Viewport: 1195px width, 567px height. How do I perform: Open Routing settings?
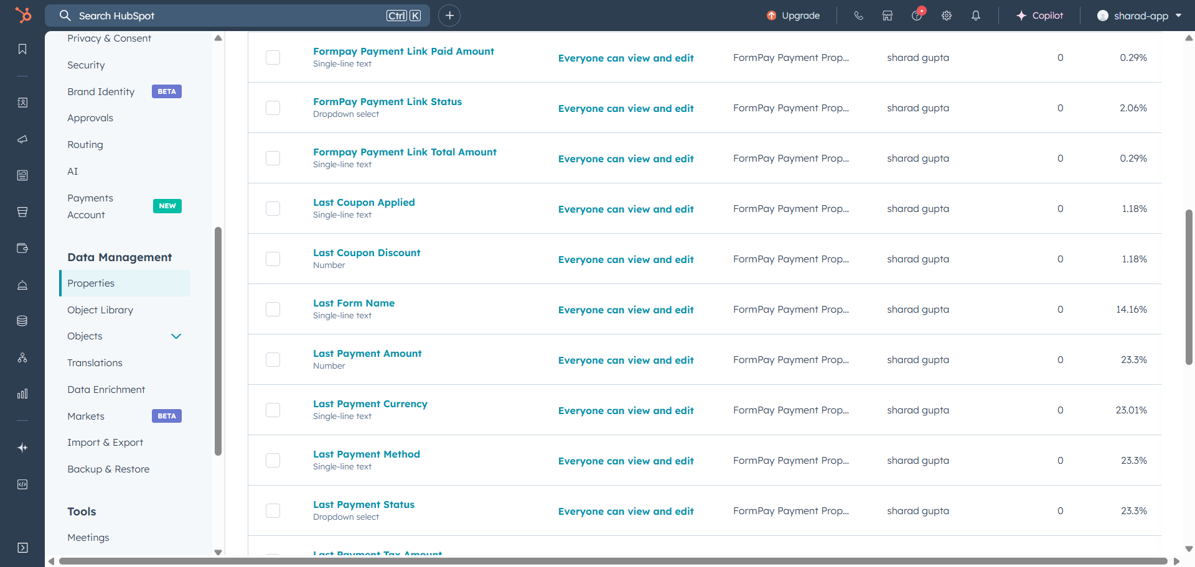[85, 145]
